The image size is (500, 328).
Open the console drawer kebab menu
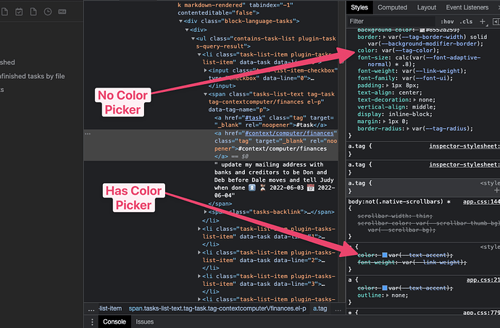[92, 322]
